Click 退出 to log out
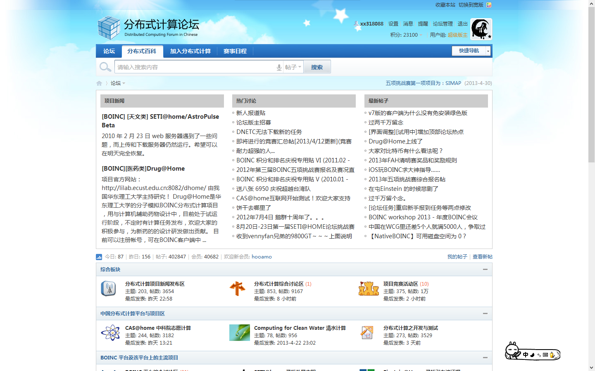The image size is (595, 371). [x=463, y=24]
